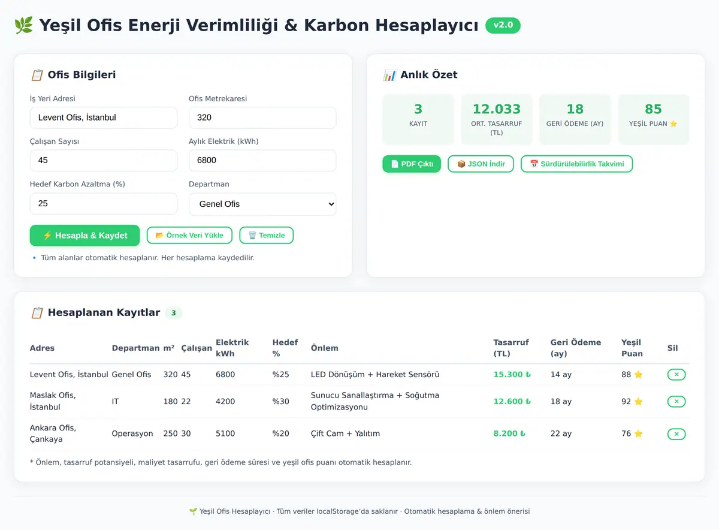Remove the Ankara Ofis record

tap(676, 434)
